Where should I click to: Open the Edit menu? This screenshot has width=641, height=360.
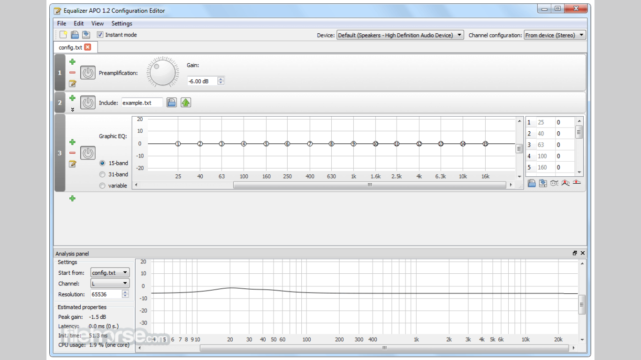pyautogui.click(x=79, y=23)
